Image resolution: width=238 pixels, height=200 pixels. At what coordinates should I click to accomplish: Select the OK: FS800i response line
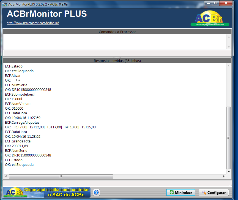(13, 99)
